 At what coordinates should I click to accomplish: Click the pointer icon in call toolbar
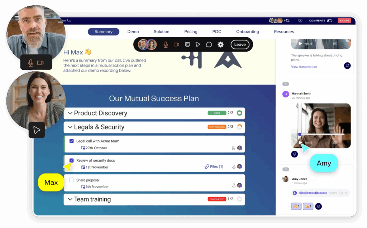click(198, 44)
